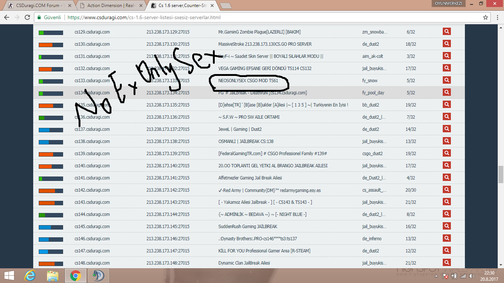Viewport: 504px width, 283px height.
Task: Click Chrome icon in taskbar
Action: 76,275
